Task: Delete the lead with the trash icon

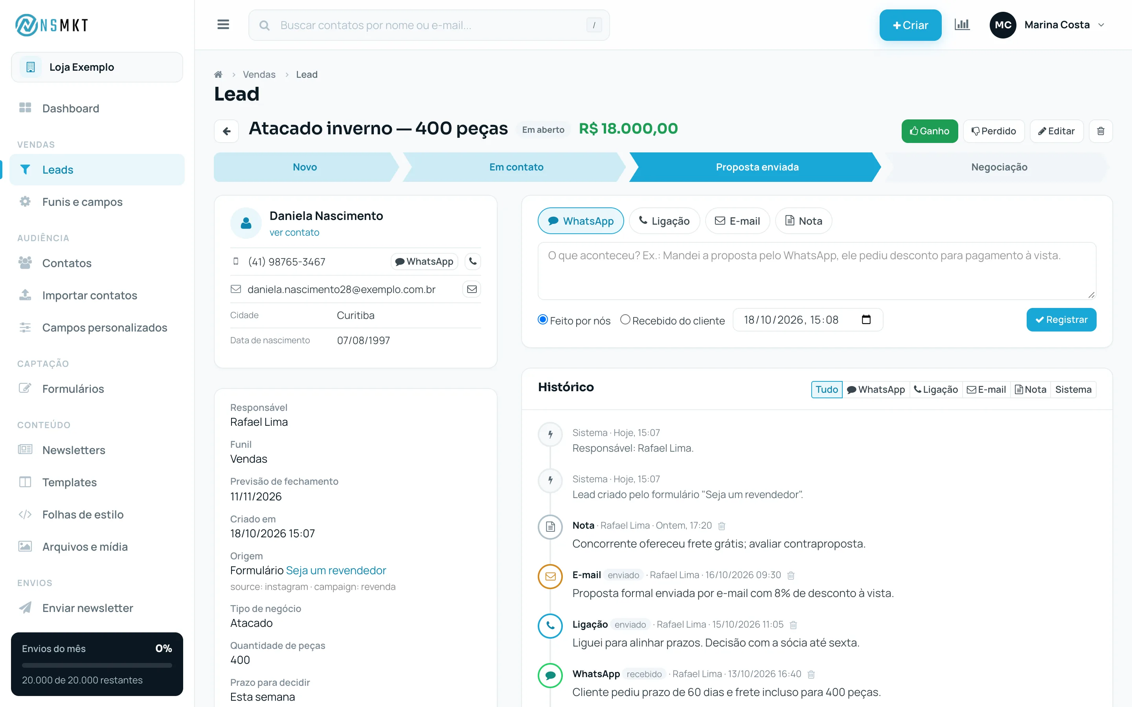Action: 1101,131
